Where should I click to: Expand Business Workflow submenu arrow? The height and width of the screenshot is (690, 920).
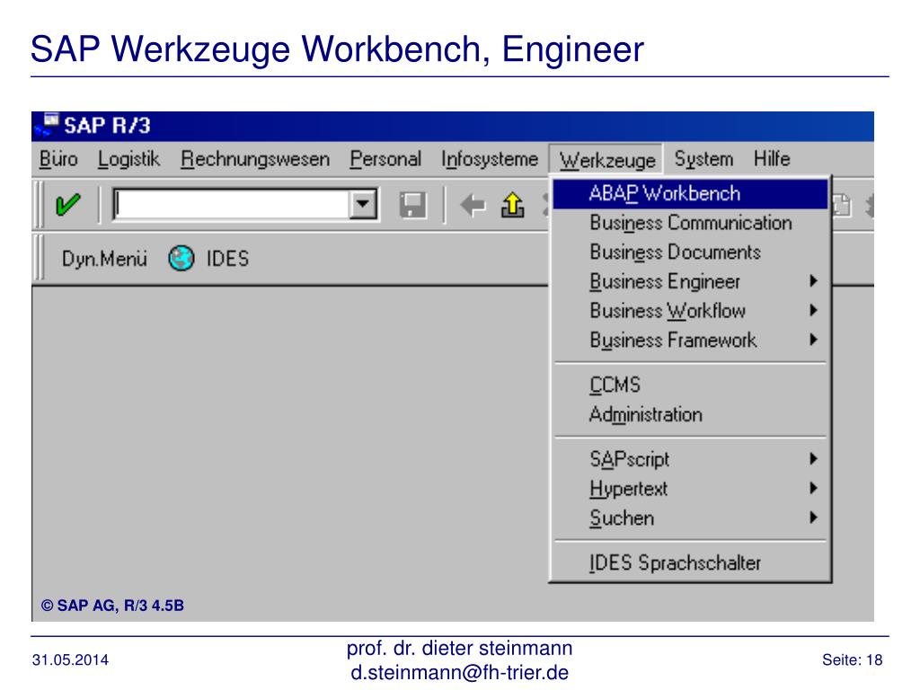(813, 310)
